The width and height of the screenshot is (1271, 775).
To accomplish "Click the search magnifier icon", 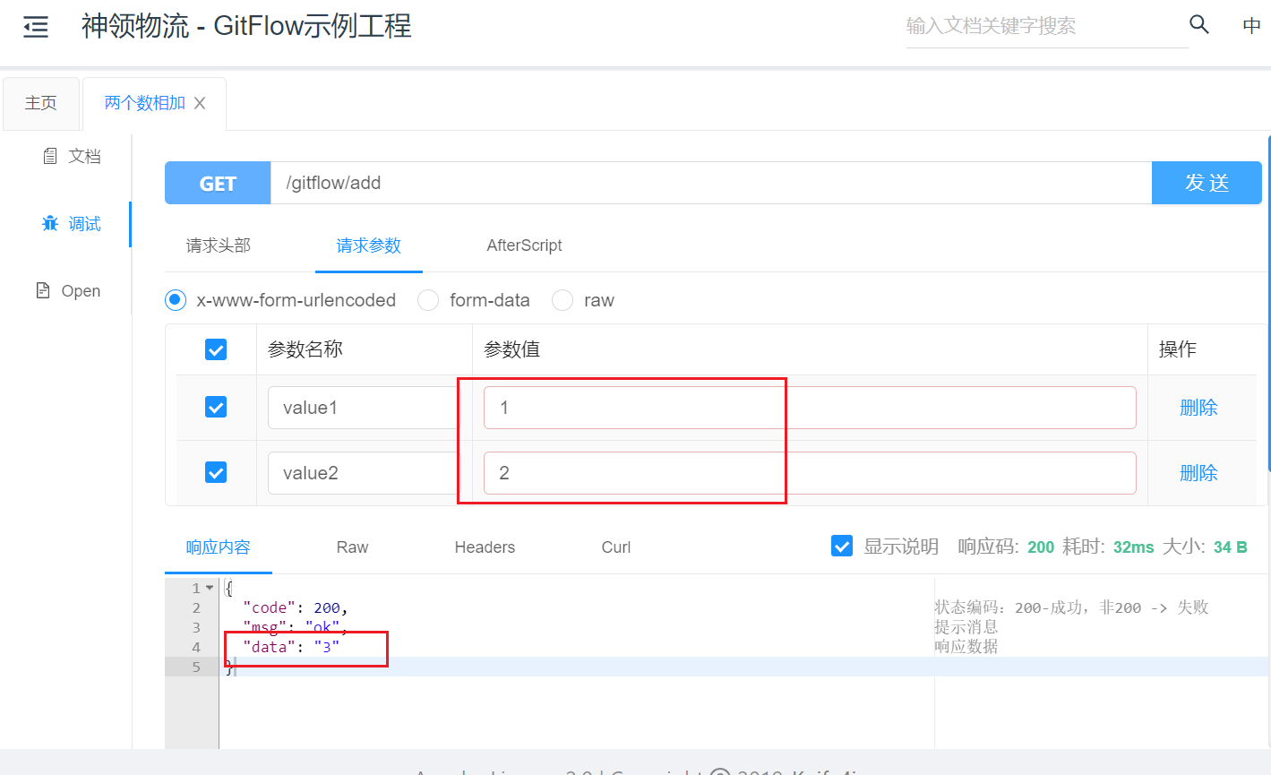I will (1198, 25).
